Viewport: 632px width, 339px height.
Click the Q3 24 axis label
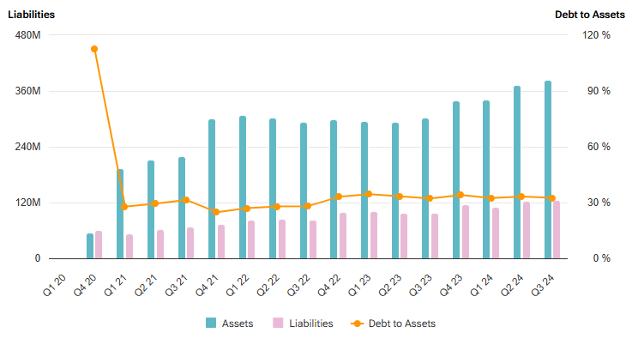[543, 285]
